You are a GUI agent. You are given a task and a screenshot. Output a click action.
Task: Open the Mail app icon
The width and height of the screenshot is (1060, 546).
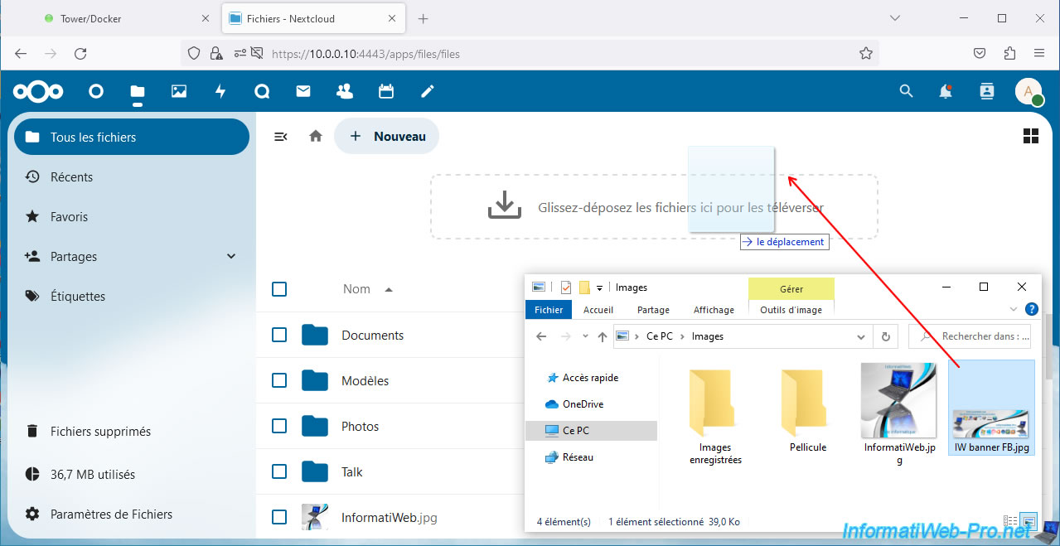tap(303, 92)
